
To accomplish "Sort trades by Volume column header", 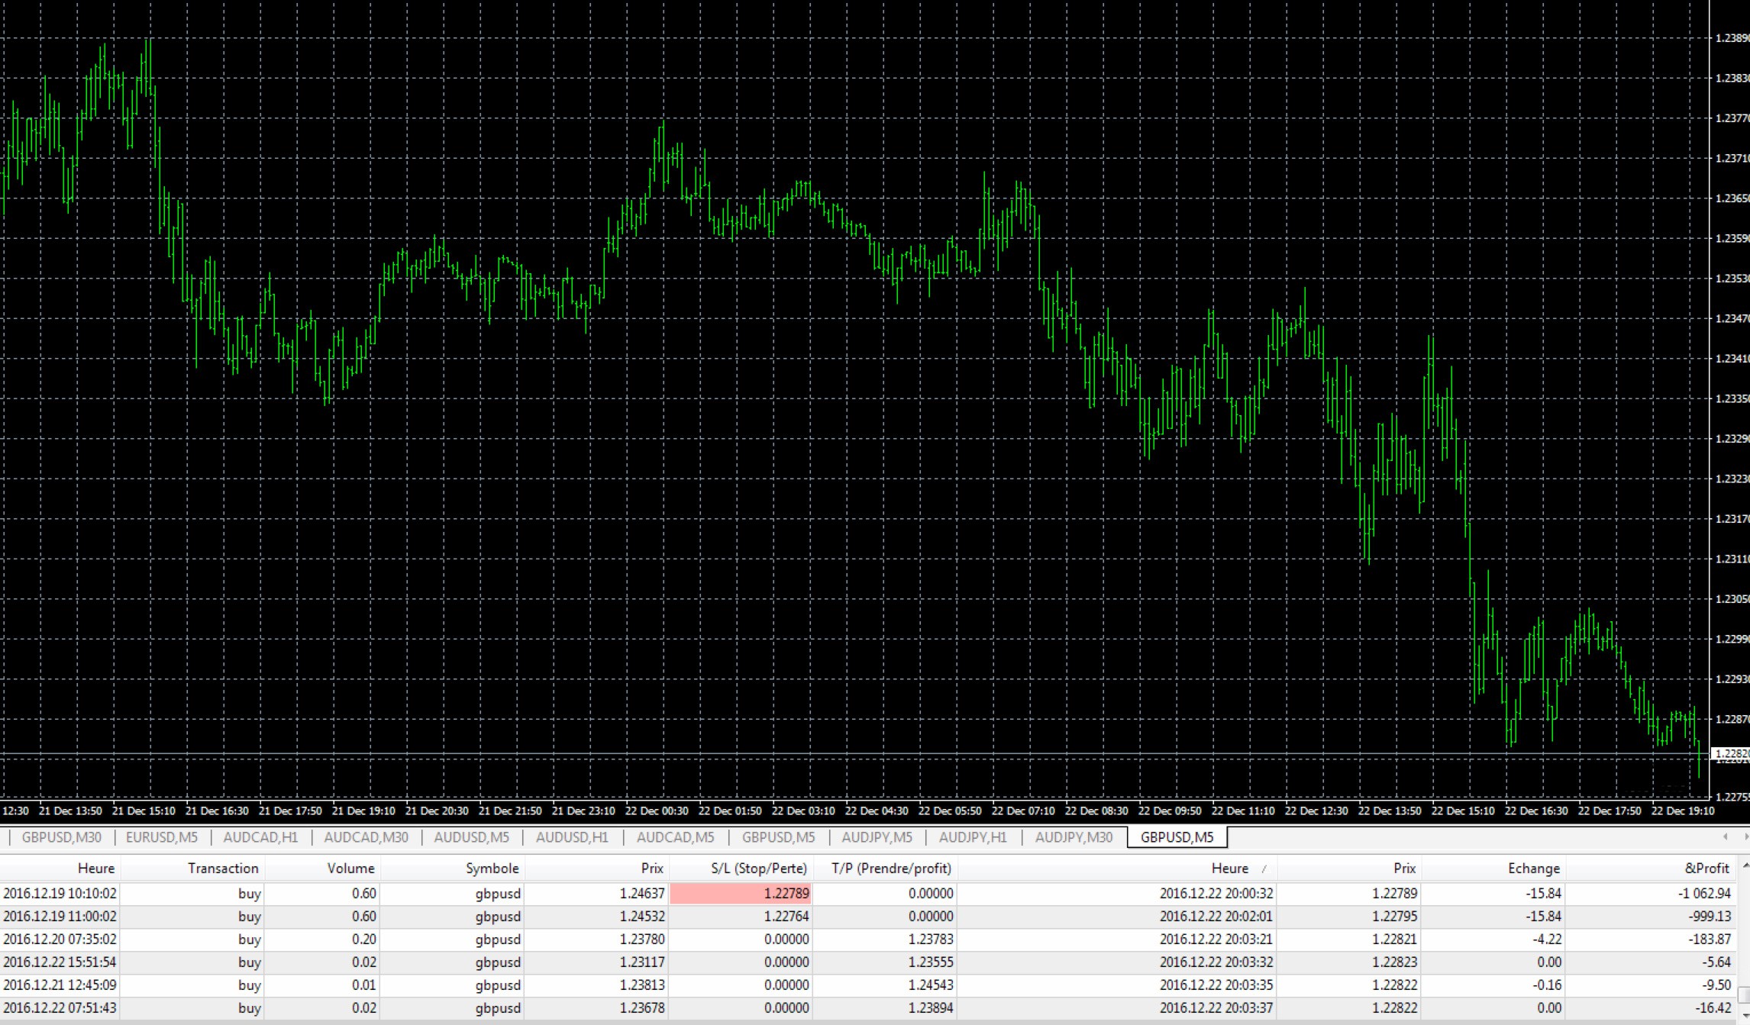I will click(x=350, y=869).
